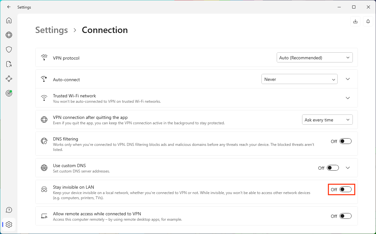Expand the Use custom DNS section
Screen dimensions: 376x234
tap(348, 168)
